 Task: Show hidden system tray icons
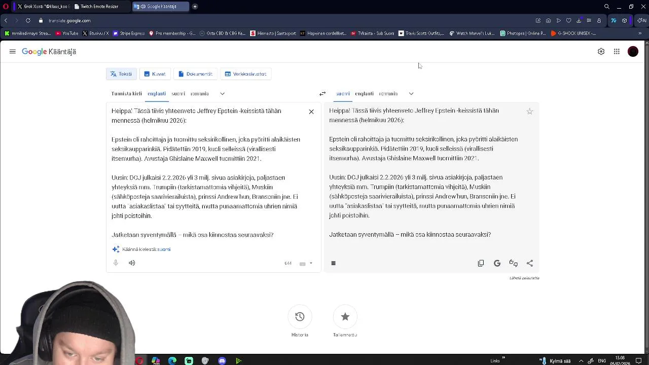pos(581,361)
